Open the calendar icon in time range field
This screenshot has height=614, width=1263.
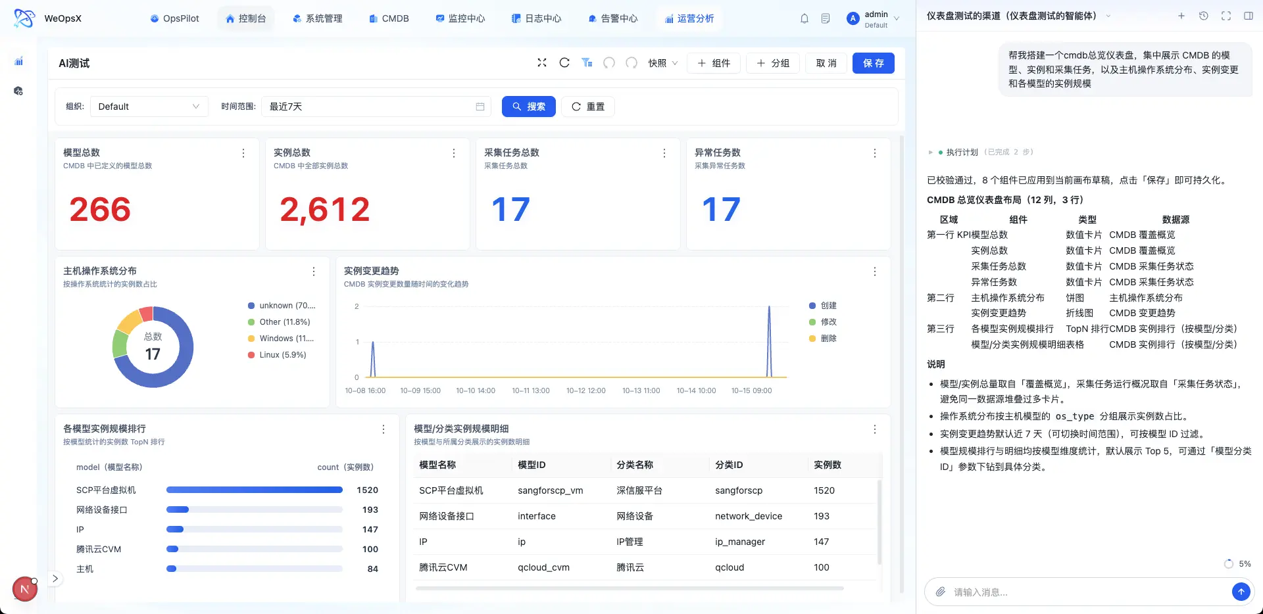tap(480, 106)
